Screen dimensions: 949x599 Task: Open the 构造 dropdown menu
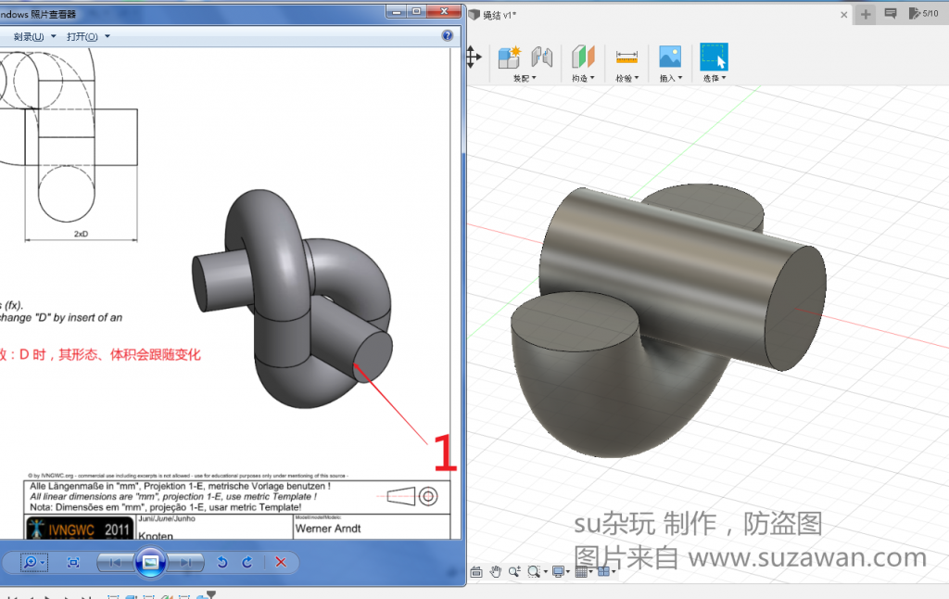[x=583, y=78]
